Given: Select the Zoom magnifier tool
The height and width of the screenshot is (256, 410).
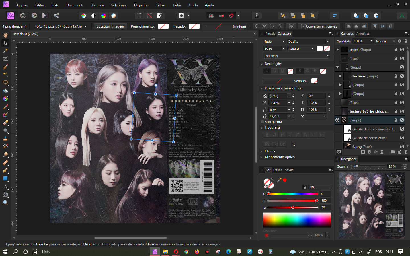Looking at the screenshot, I should 5,202.
